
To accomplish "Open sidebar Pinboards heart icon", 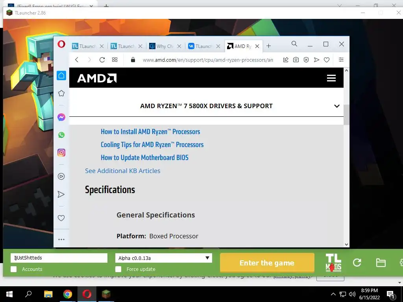I will 61,218.
